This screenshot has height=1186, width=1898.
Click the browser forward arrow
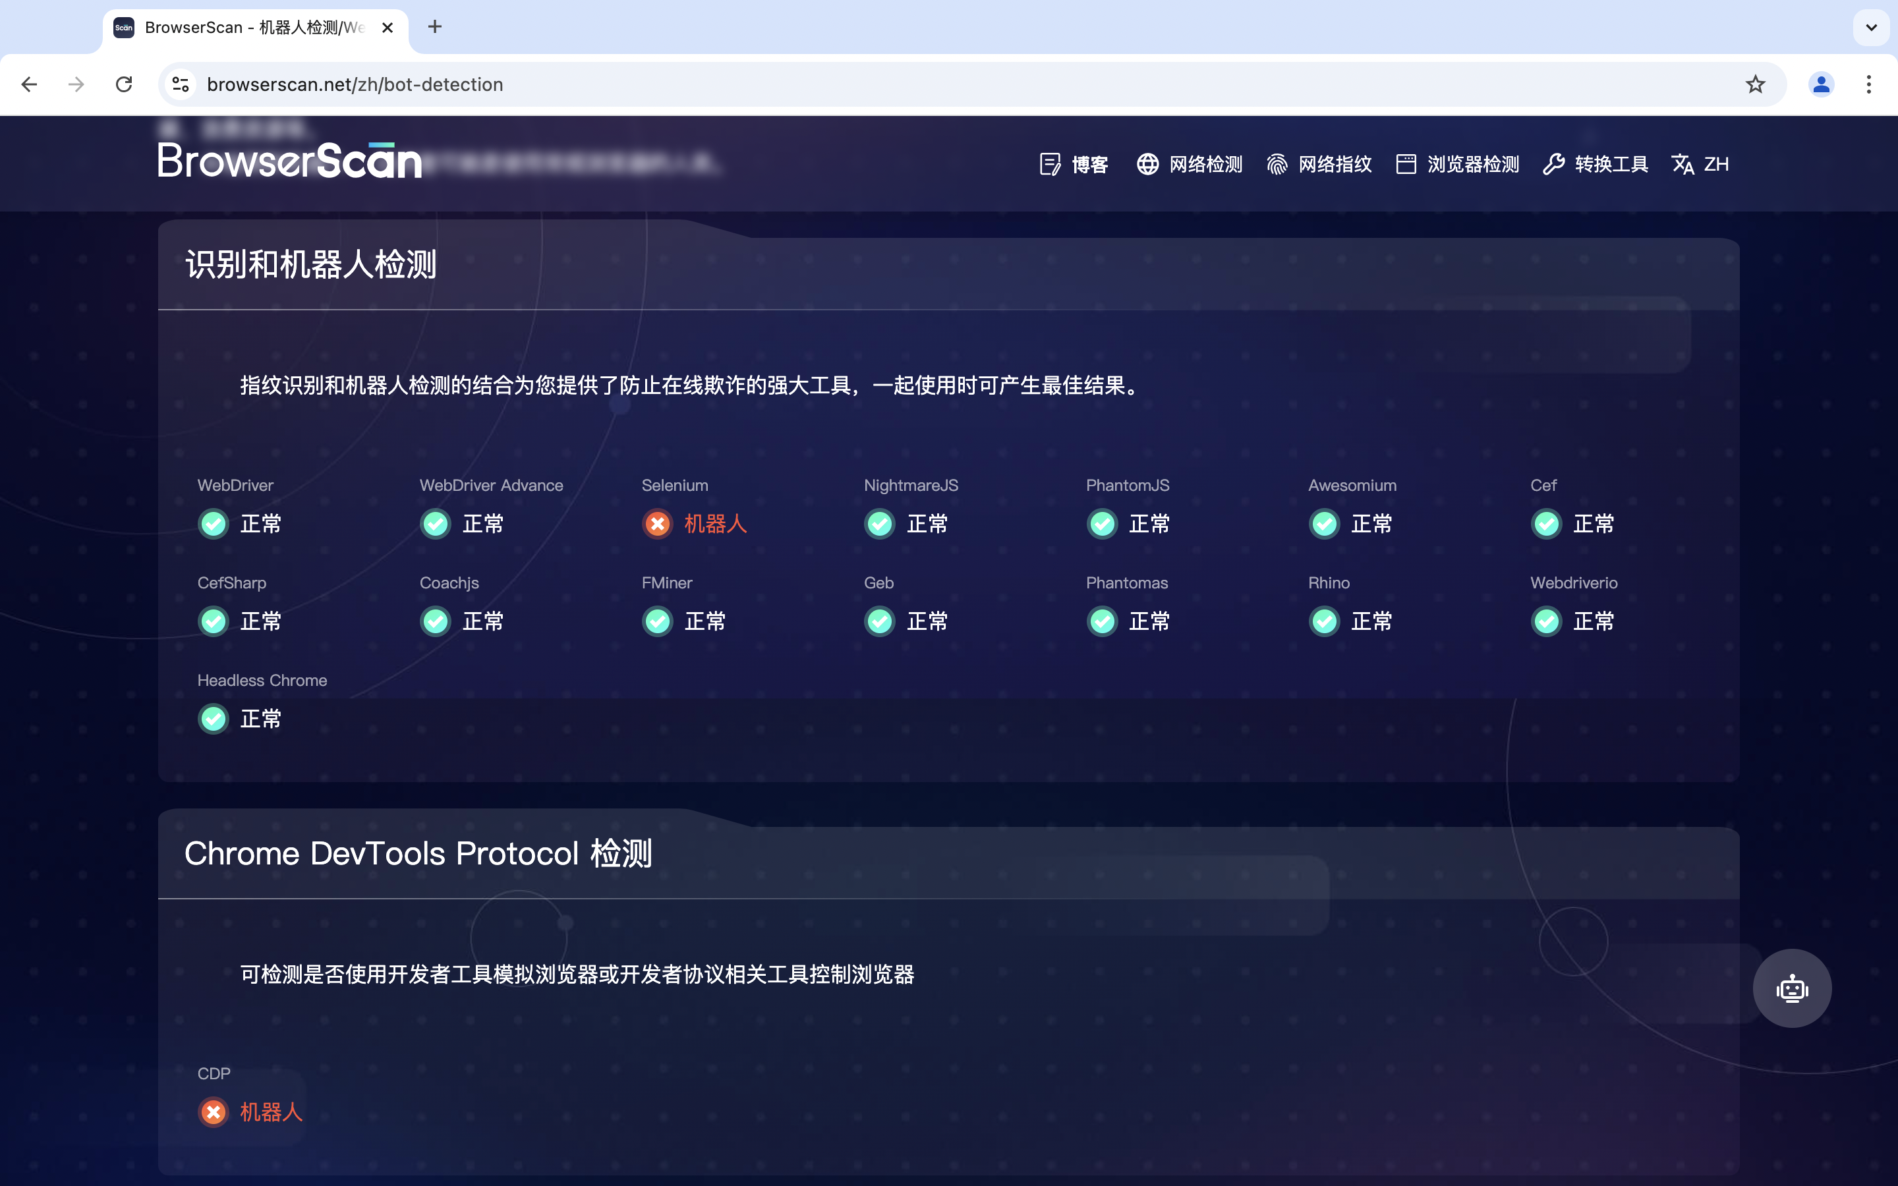tap(76, 84)
